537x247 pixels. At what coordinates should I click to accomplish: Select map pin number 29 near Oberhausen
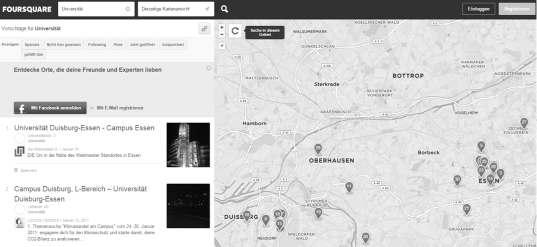tap(318, 148)
